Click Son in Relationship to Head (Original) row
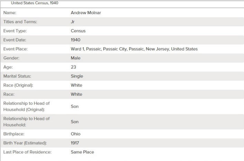The image size is (244, 161). pos(75,106)
